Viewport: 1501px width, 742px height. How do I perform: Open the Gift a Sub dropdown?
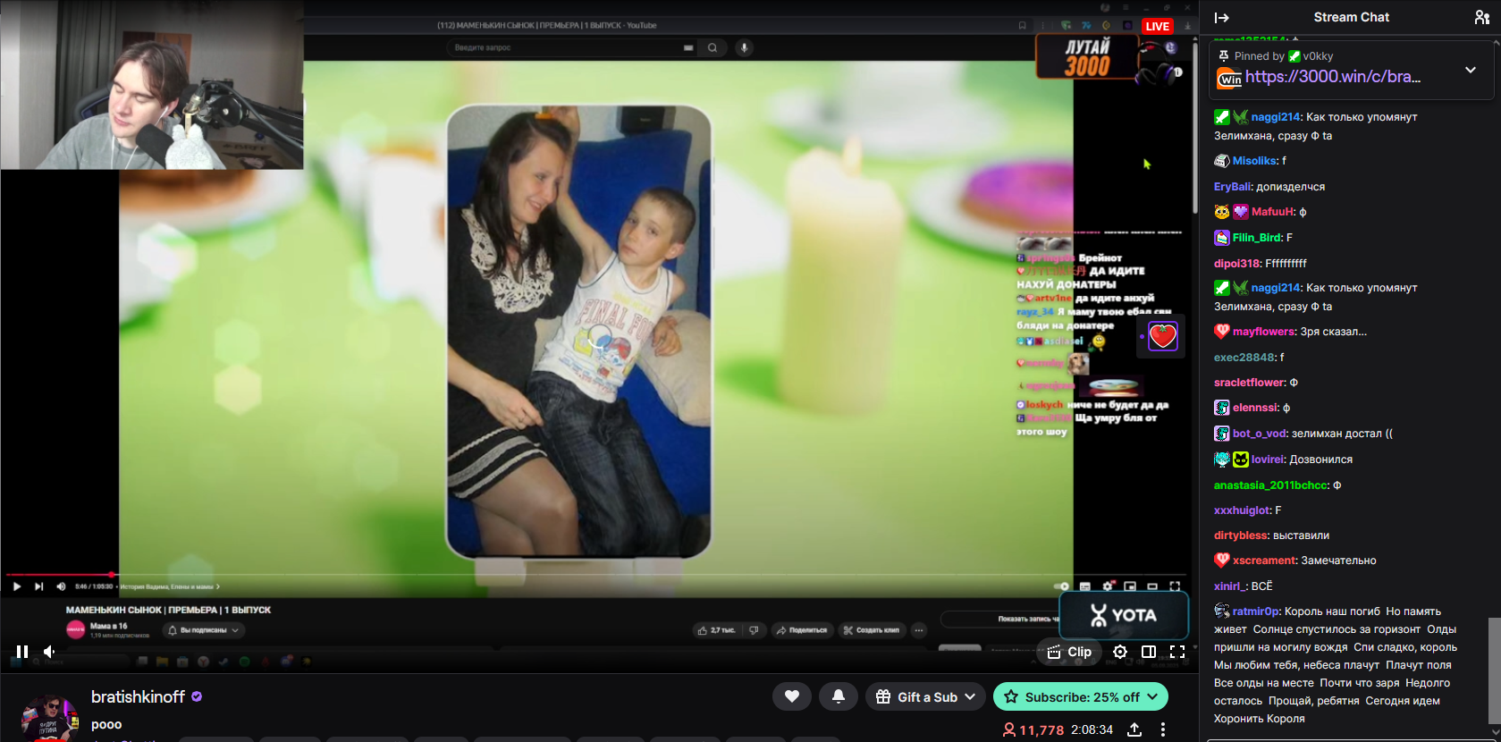point(925,696)
